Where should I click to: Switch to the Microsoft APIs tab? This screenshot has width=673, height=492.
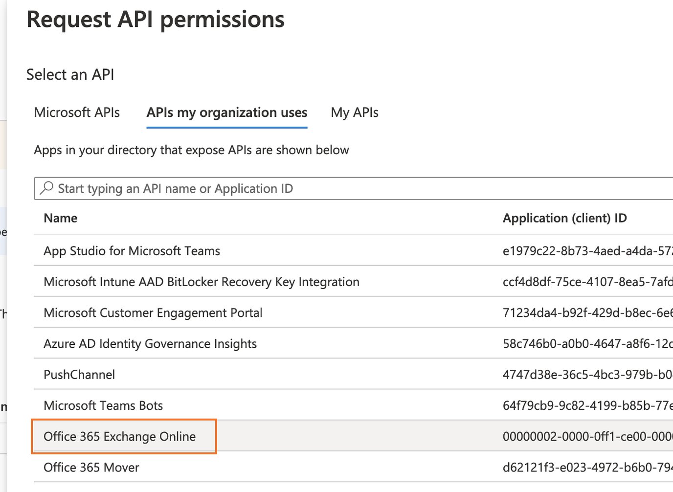point(76,112)
